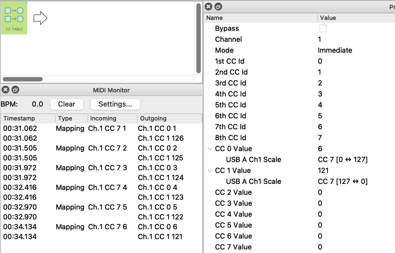Close the MIDI Monitor panel
395x253 pixels.
coord(5,90)
